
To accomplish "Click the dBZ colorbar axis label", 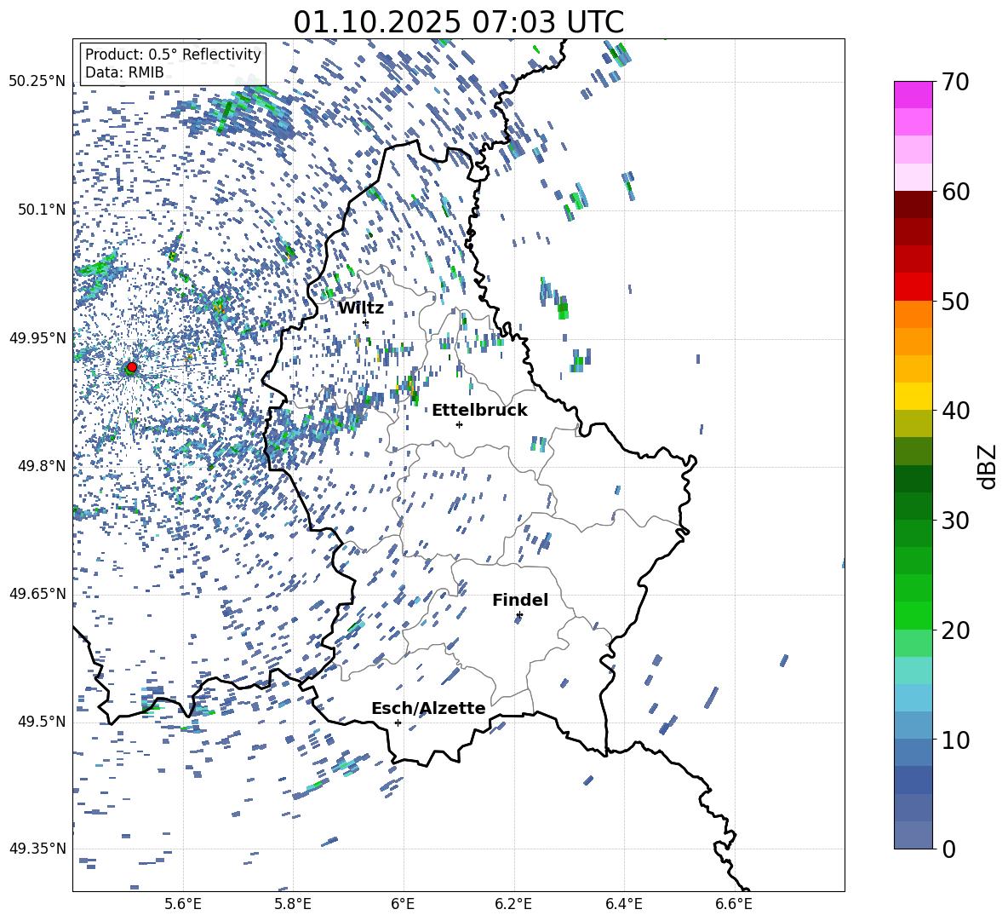I will point(988,466).
